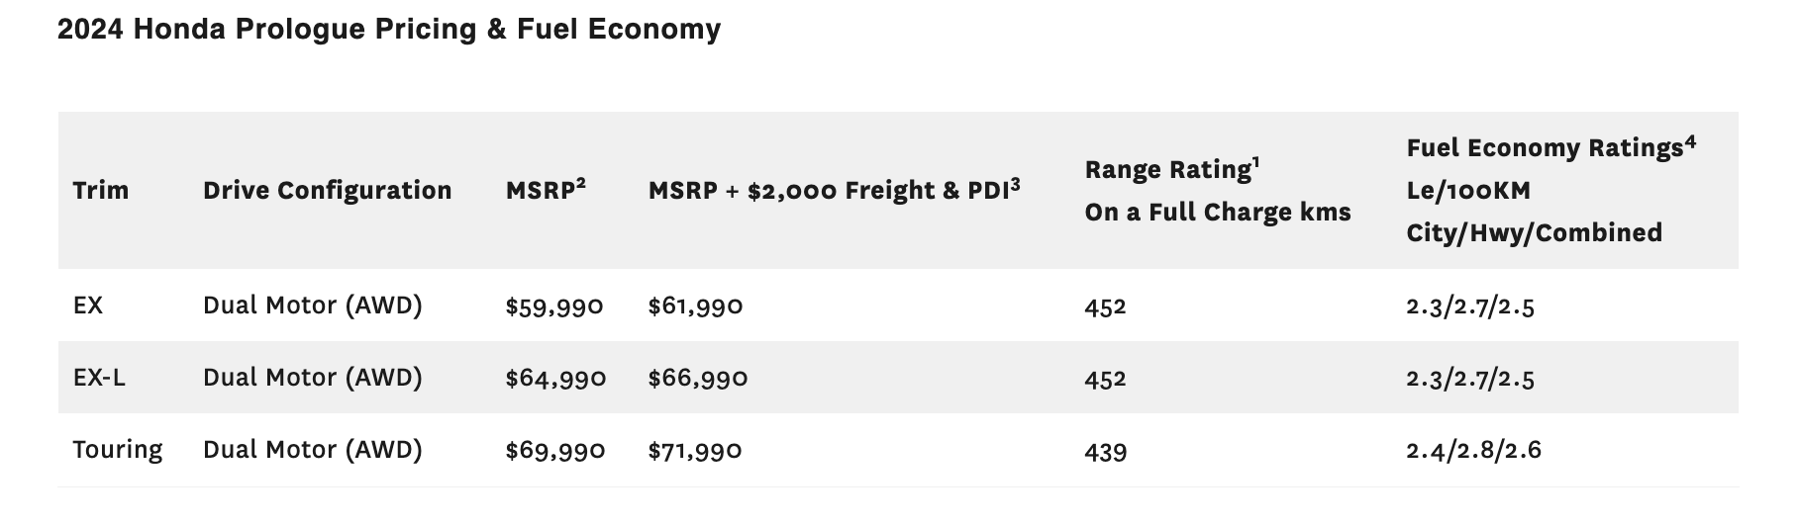The image size is (1800, 526).
Task: Click the 439 range value
Action: pos(1105,452)
